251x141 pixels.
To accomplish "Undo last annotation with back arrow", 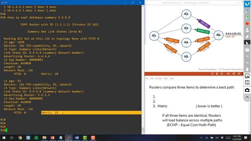I will tap(247, 56).
